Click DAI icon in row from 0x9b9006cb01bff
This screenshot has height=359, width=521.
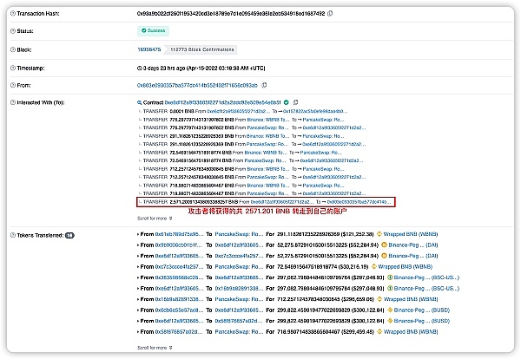click(x=384, y=245)
